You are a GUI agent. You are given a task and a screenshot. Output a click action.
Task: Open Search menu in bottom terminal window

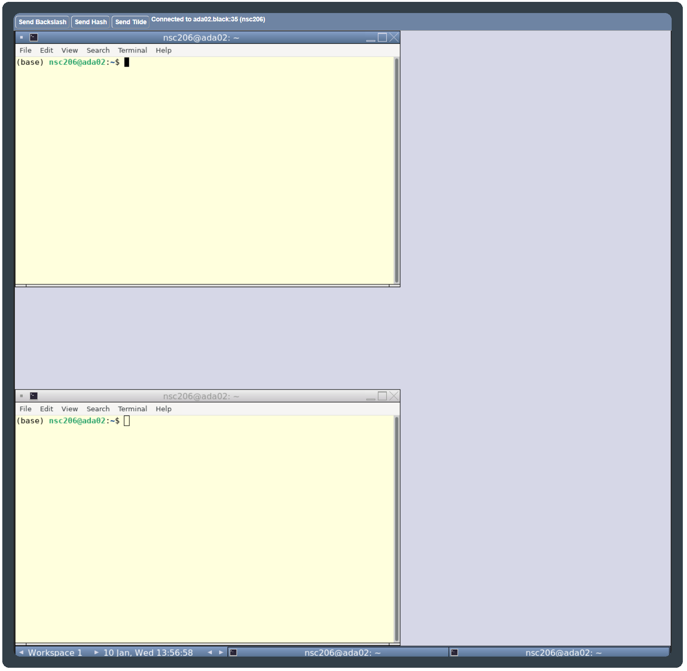pyautogui.click(x=98, y=409)
